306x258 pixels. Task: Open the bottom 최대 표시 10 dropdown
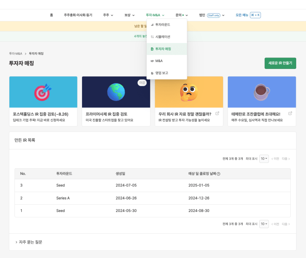[x=264, y=224]
